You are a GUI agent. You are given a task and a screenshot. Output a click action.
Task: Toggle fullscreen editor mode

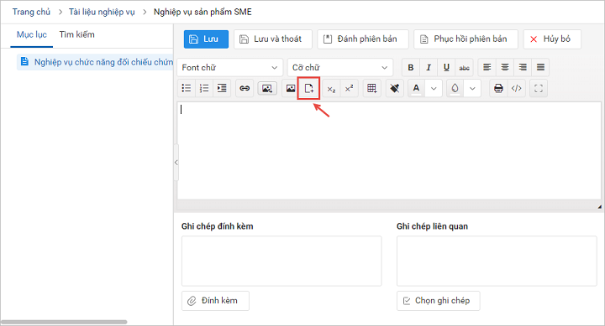pos(539,88)
